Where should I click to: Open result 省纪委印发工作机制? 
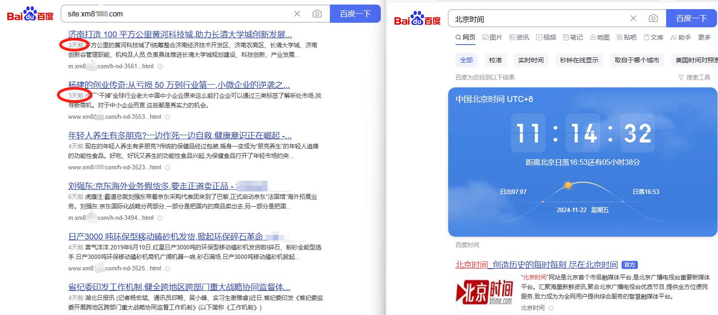[179, 287]
